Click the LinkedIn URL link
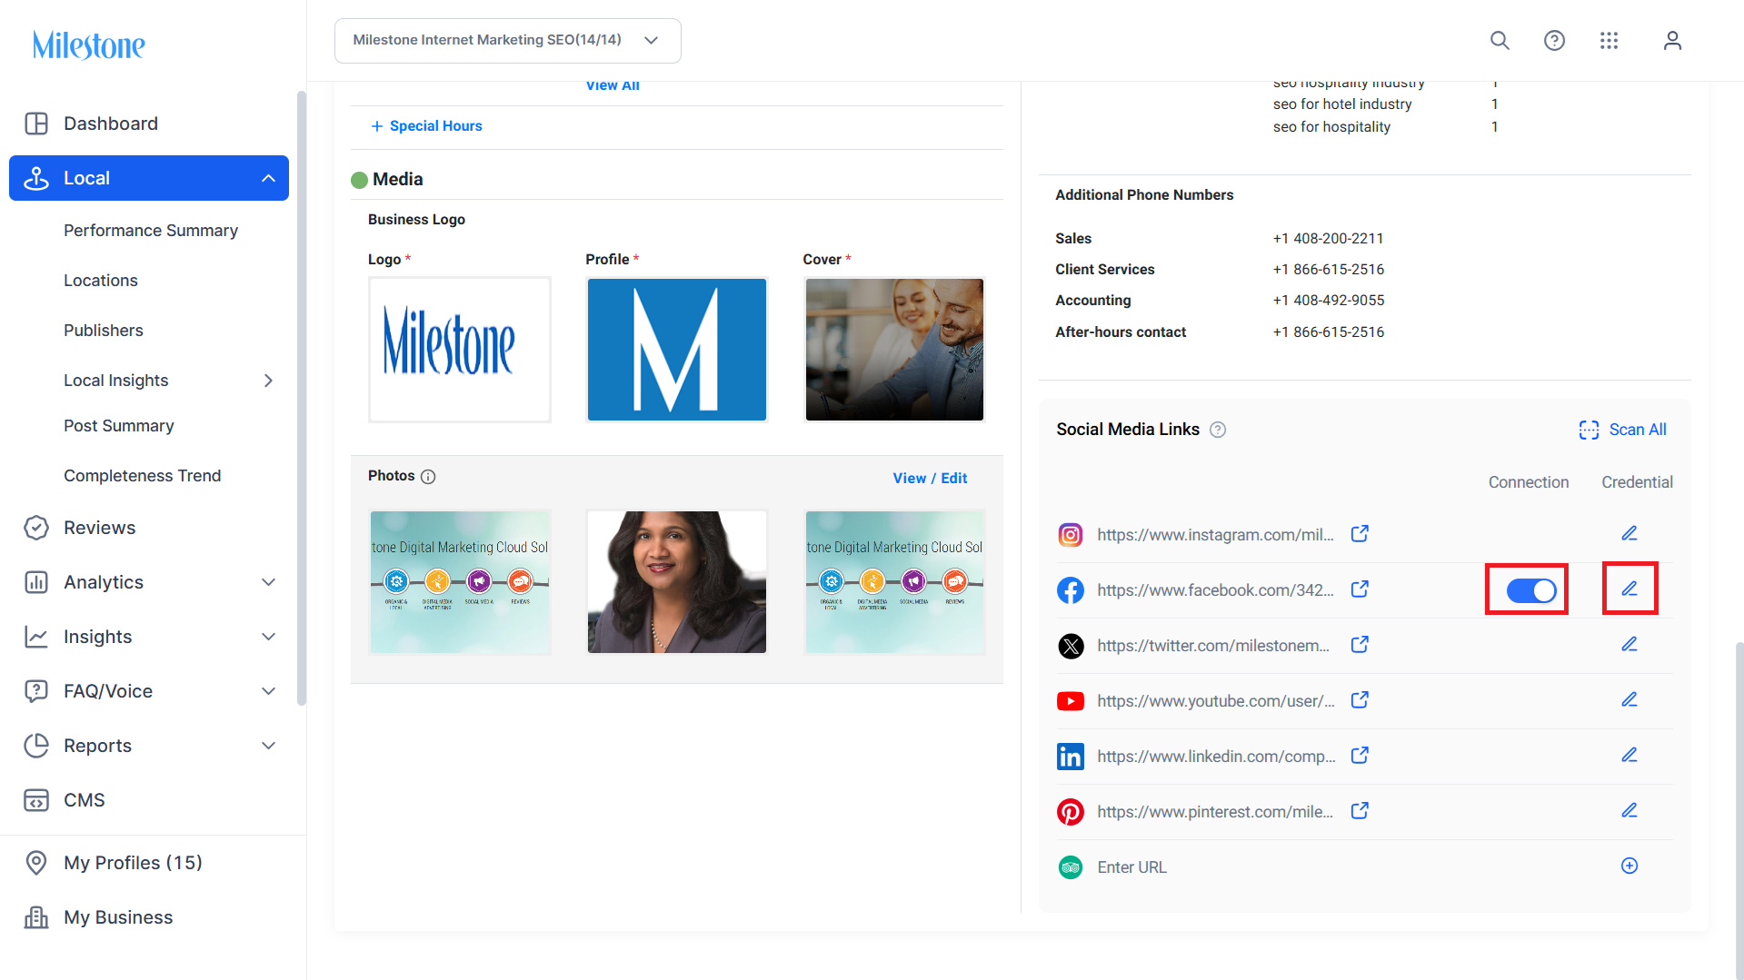 click(x=1216, y=757)
